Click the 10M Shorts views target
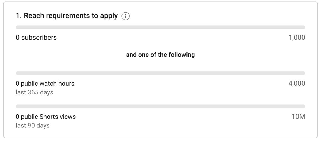This screenshot has width=321, height=141. 299,117
